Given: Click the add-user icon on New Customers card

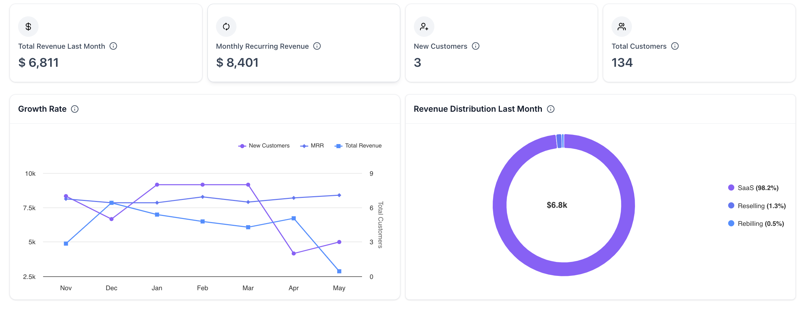Looking at the screenshot, I should coord(424,27).
